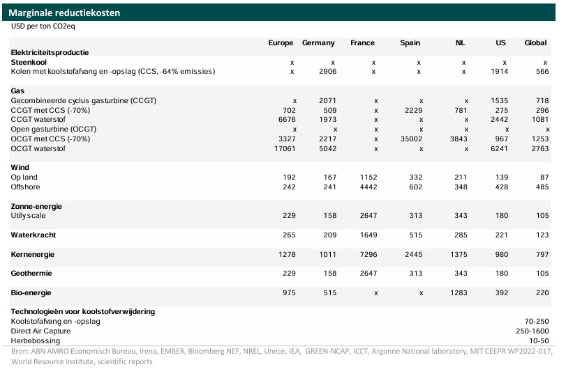Screen dimensions: 566x369
Task: Click the value 17061 in OCGT waterstof row
Action: (x=285, y=148)
